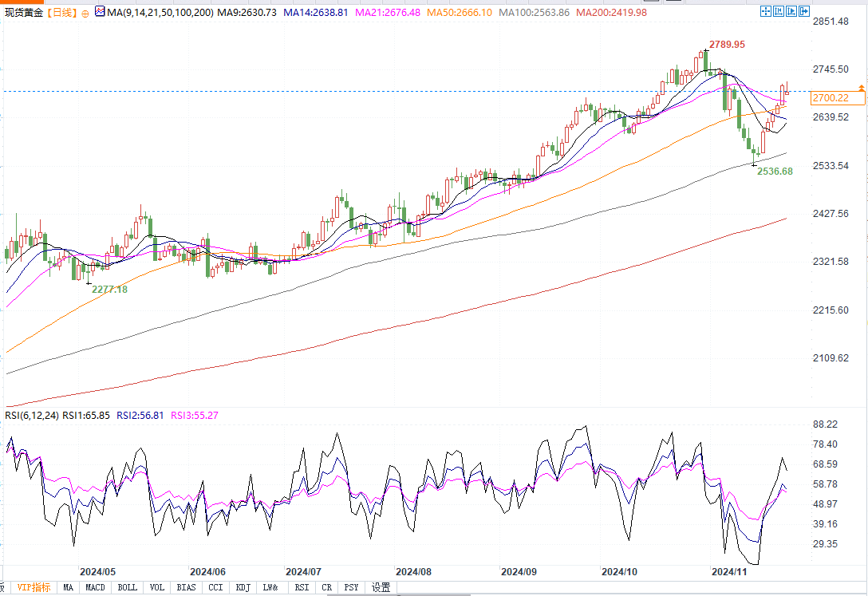The height and width of the screenshot is (596, 868).
Task: Click the orange up arrow on price axis
Action: [861, 87]
